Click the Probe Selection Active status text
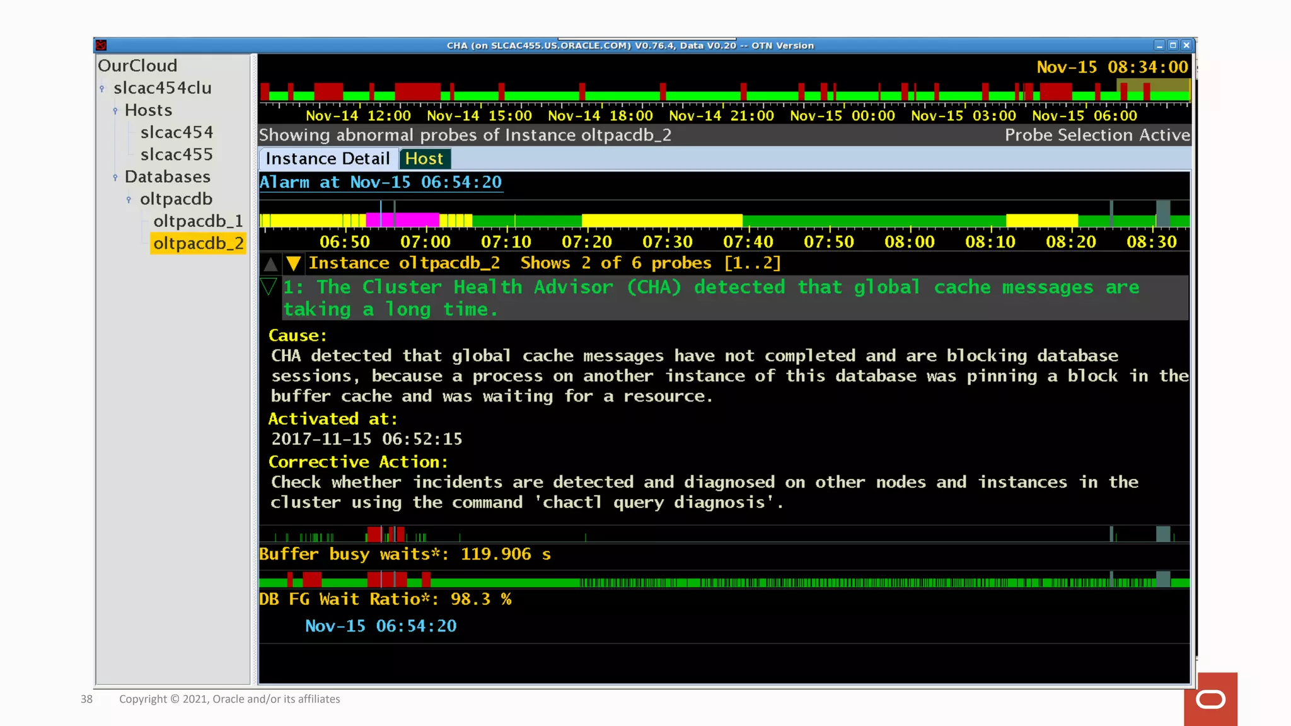Screen dimensions: 1291x726 pyautogui.click(x=1097, y=135)
